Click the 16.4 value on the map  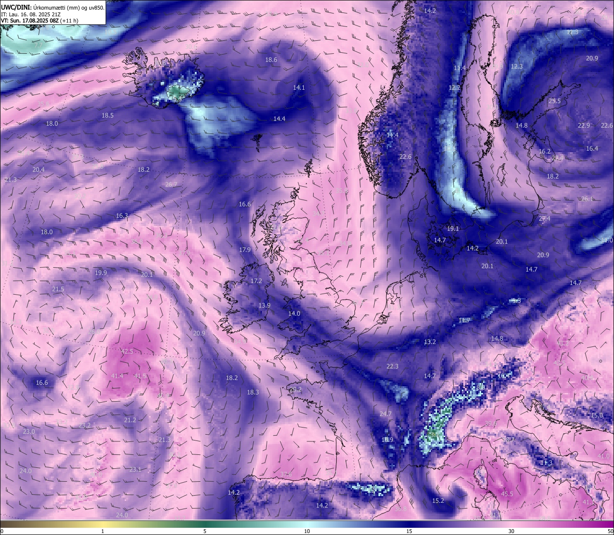pyautogui.click(x=592, y=148)
